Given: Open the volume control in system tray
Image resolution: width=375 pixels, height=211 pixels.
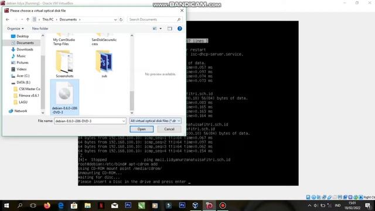Looking at the screenshot, I should (316, 206).
